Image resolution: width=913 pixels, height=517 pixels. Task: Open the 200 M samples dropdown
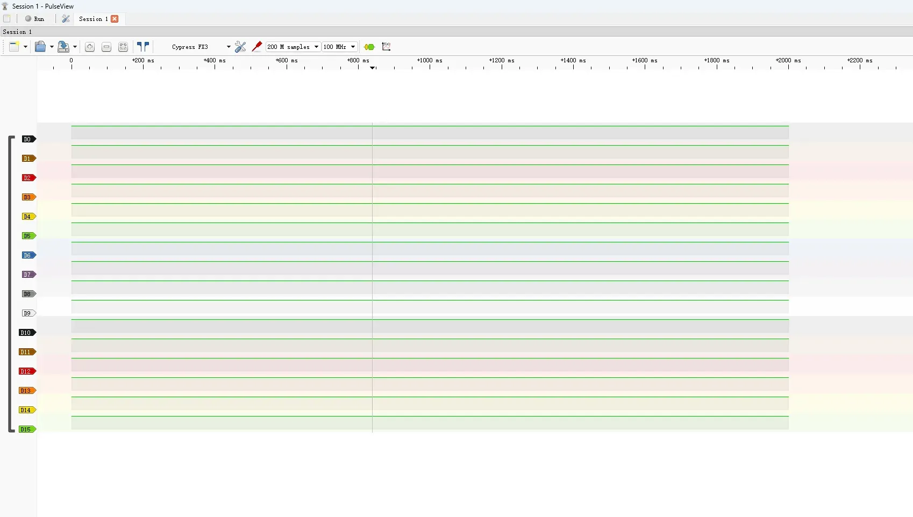pos(293,47)
